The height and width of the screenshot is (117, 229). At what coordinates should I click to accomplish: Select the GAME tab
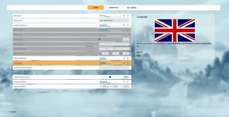(x=96, y=8)
